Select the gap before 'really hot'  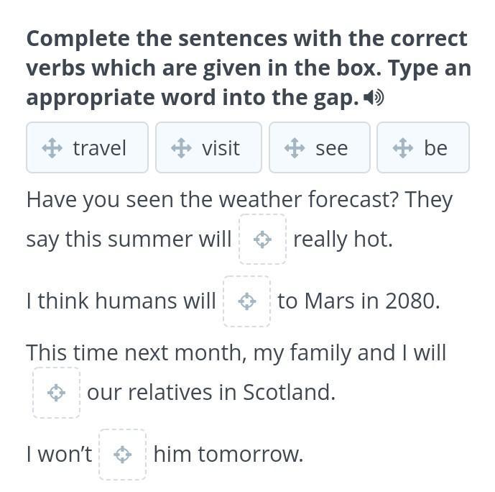pos(263,239)
